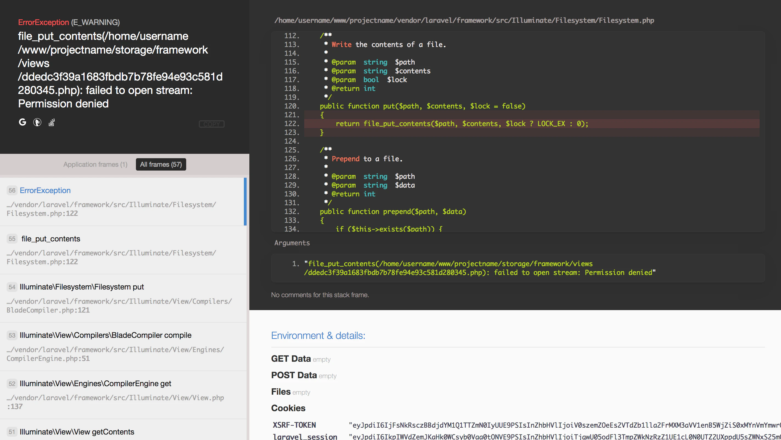Viewport: 781px width, 440px height.
Task: Click the 'Environment & details:' heading
Action: (318, 336)
